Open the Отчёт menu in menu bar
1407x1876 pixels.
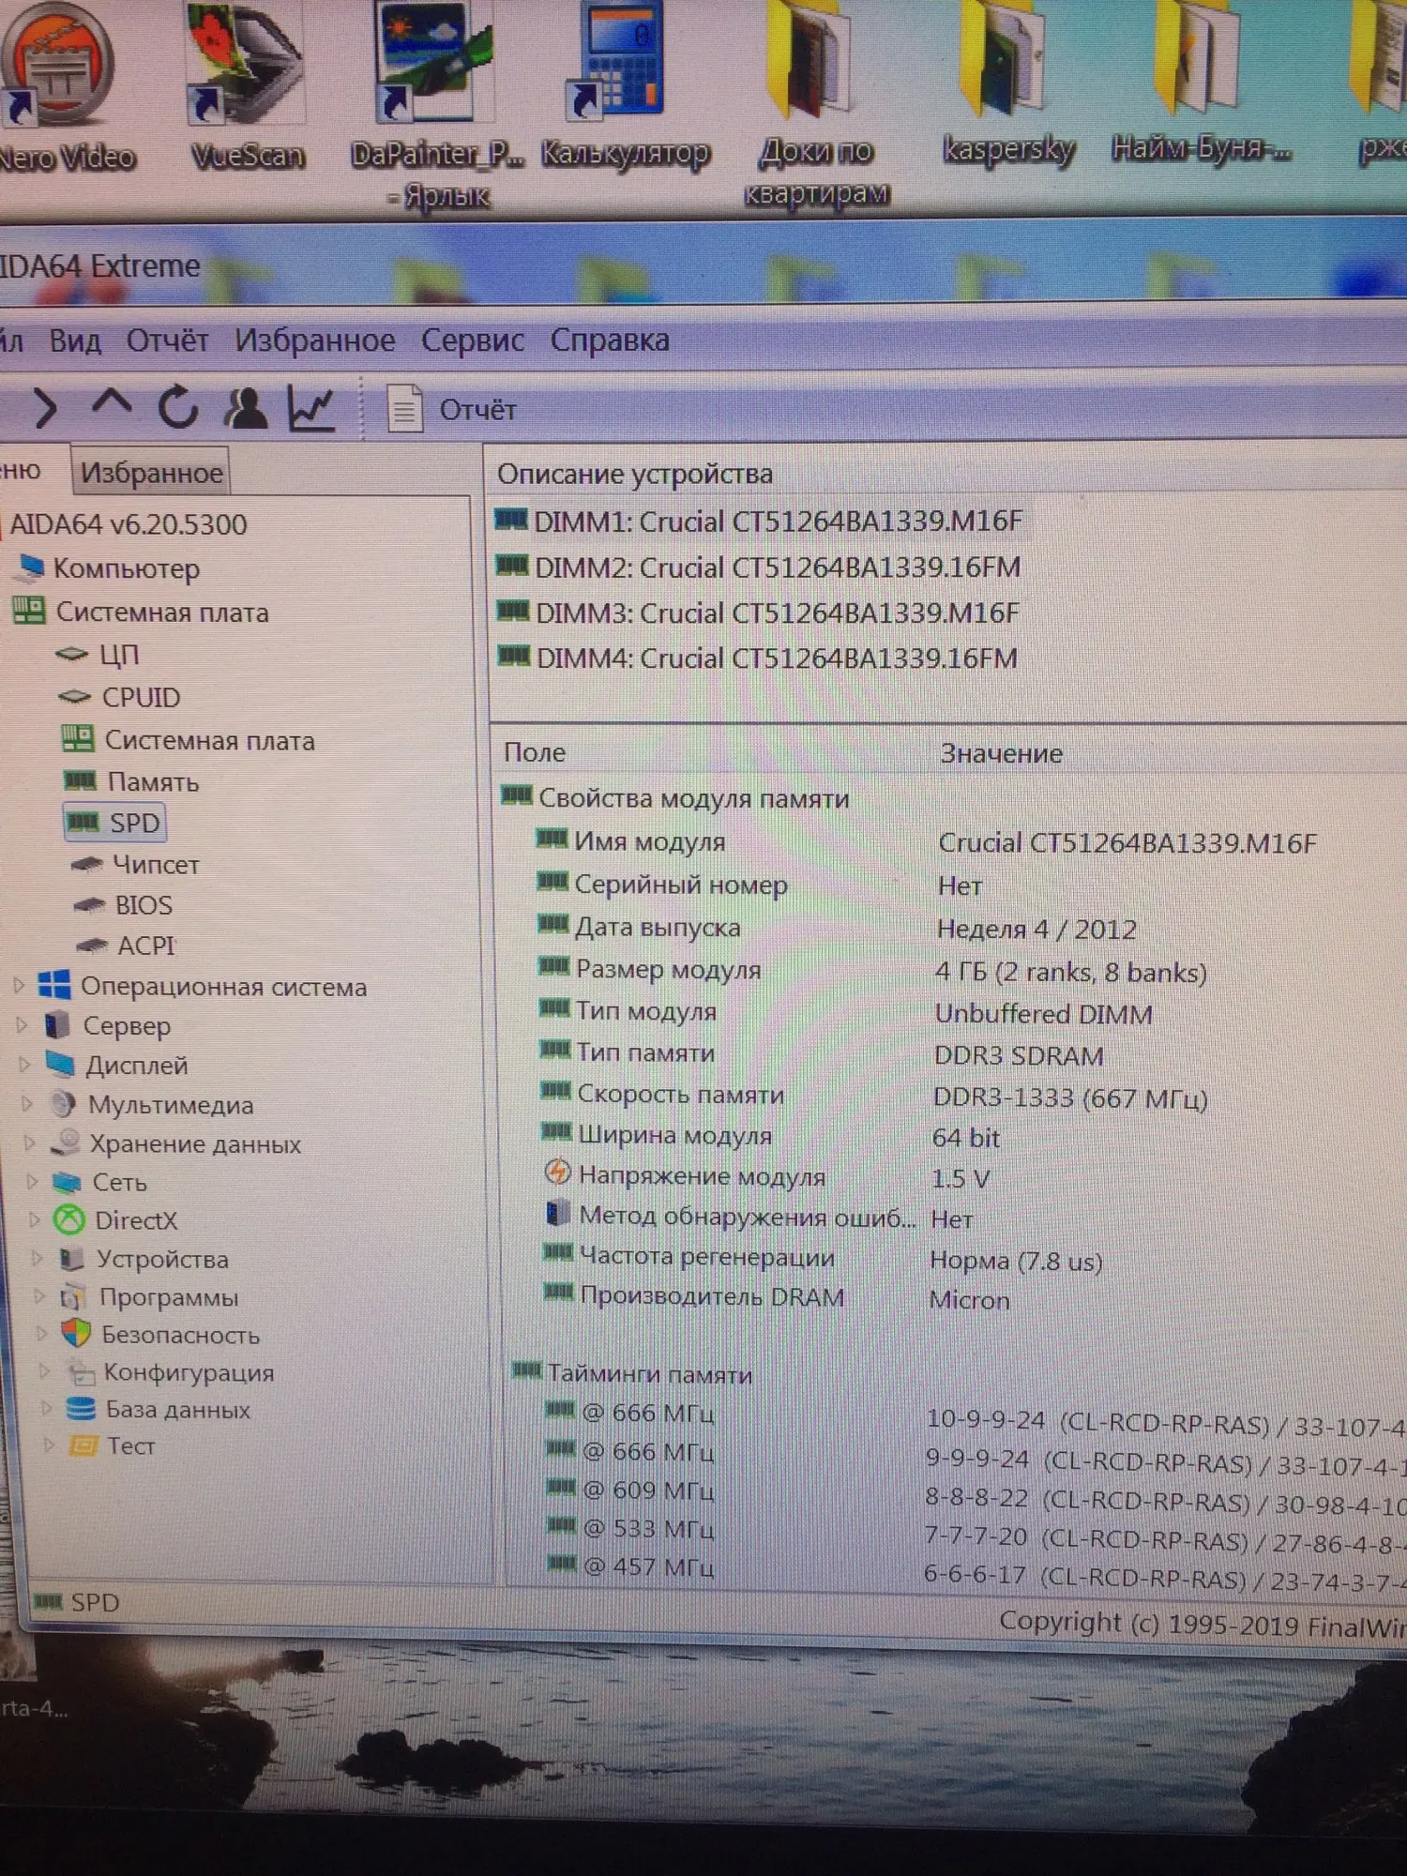(x=167, y=340)
